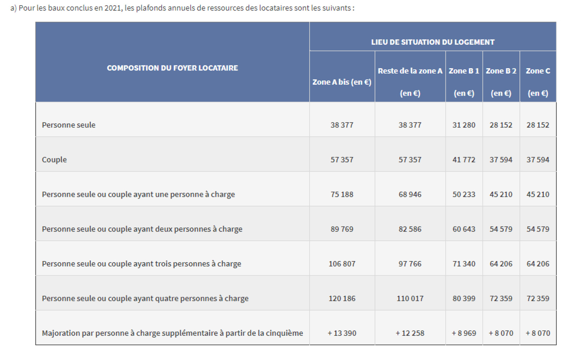Image resolution: width=572 pixels, height=354 pixels.
Task: Click the 'Zone C' column header
Action: pyautogui.click(x=538, y=71)
